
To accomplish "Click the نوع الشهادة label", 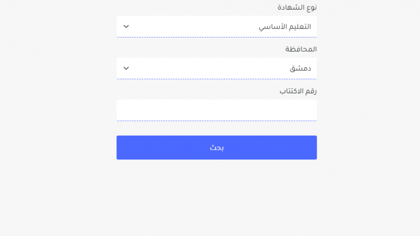I will (x=297, y=8).
